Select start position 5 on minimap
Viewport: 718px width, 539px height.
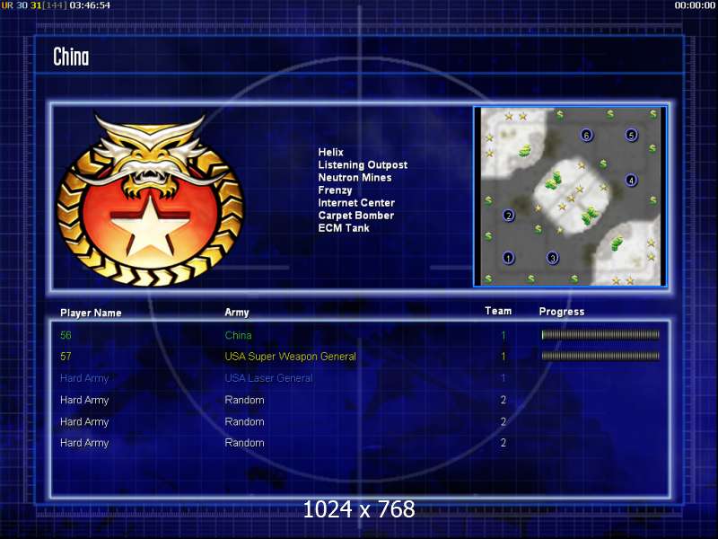[x=632, y=136]
